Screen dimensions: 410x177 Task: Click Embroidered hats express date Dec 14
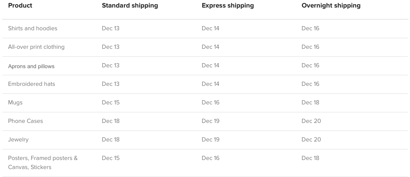pos(211,84)
